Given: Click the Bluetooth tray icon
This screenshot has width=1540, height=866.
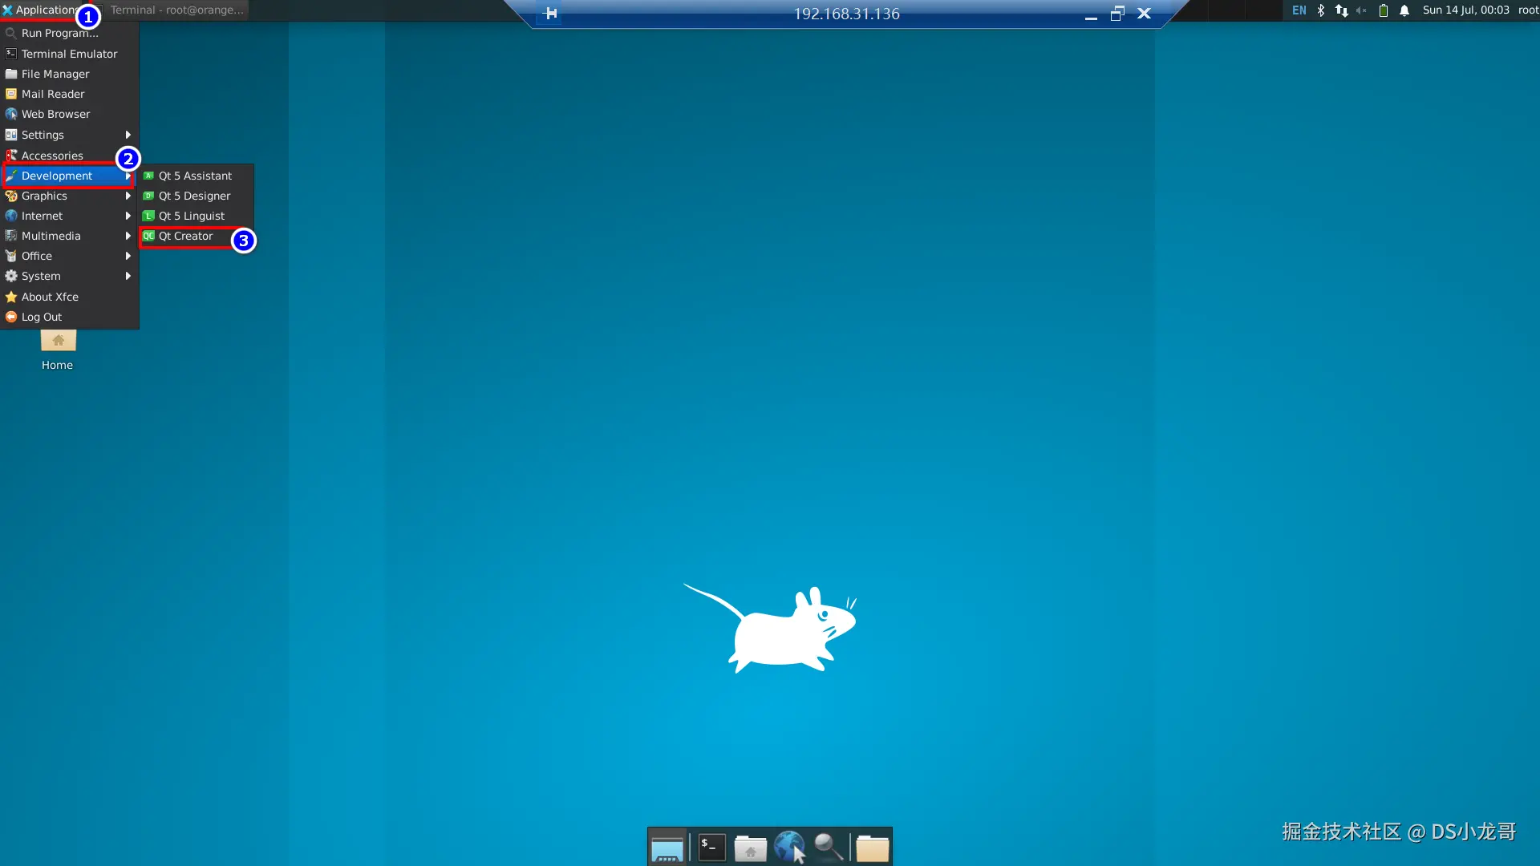Looking at the screenshot, I should (x=1321, y=10).
